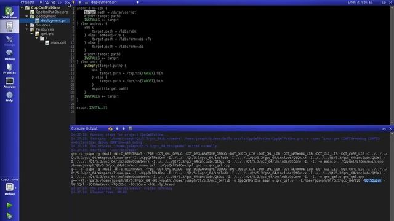Open the Projects view selector dropdown
The height and width of the screenshot is (221, 394).
click(31, 2)
